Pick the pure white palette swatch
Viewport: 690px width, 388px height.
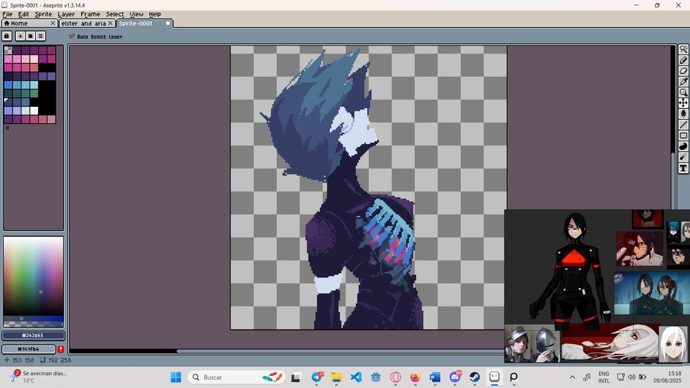coord(34,110)
